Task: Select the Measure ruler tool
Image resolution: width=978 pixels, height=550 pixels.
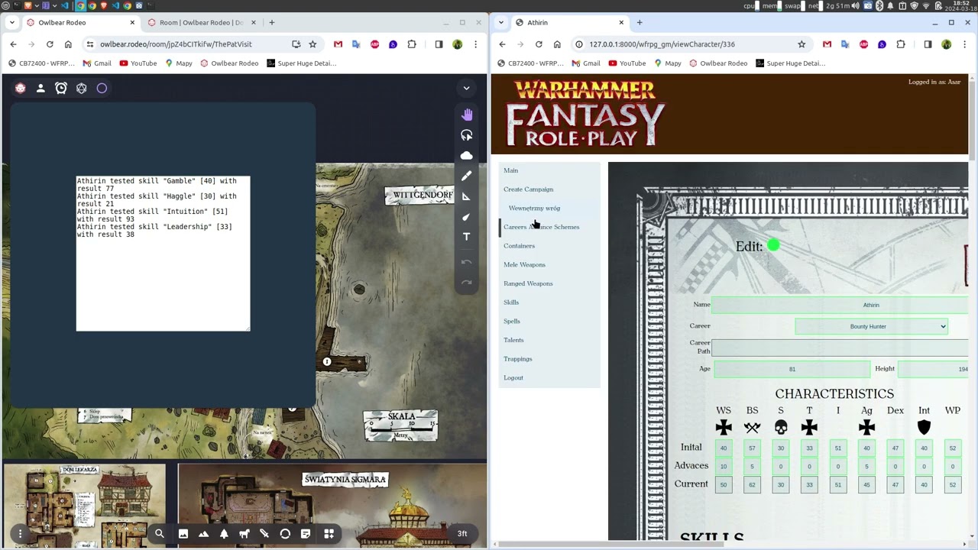Action: [x=467, y=196]
